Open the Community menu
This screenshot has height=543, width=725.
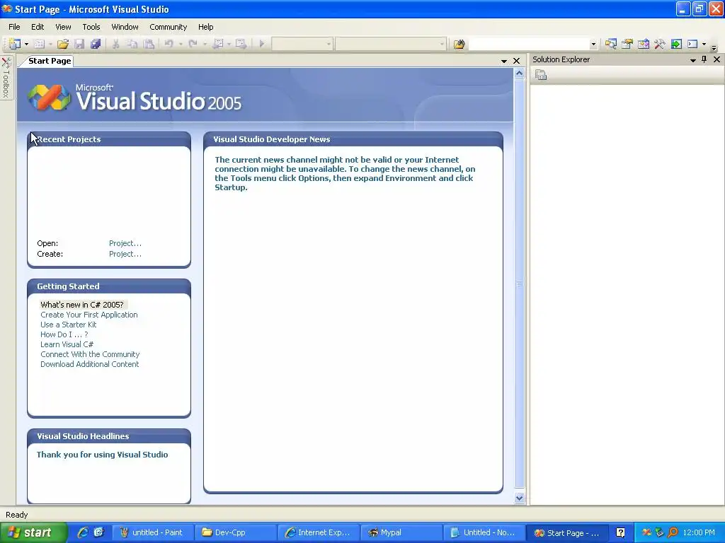(x=168, y=27)
